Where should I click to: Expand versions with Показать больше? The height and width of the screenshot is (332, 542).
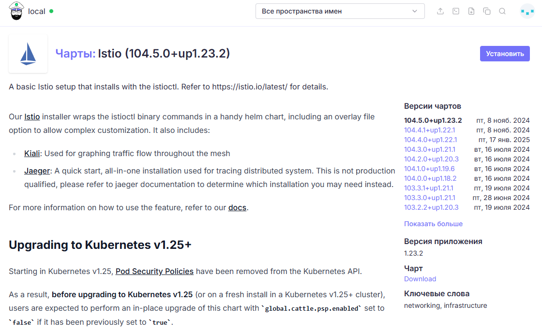pos(433,224)
